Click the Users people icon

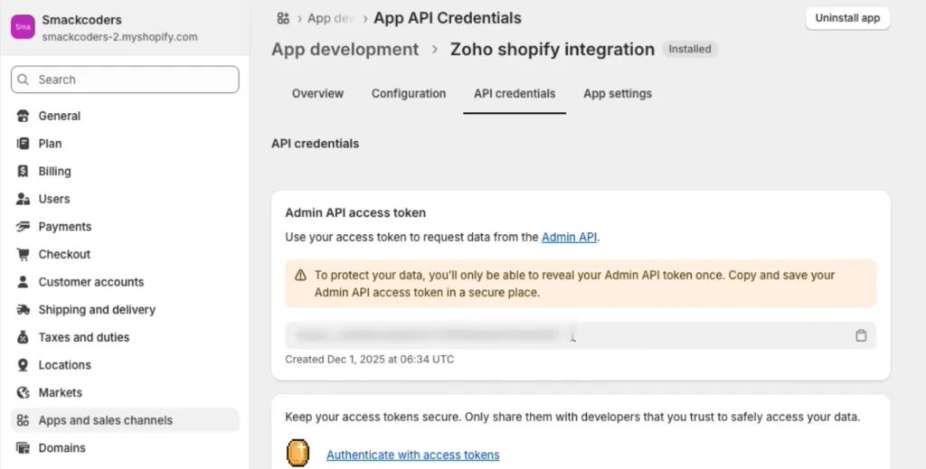pos(23,199)
